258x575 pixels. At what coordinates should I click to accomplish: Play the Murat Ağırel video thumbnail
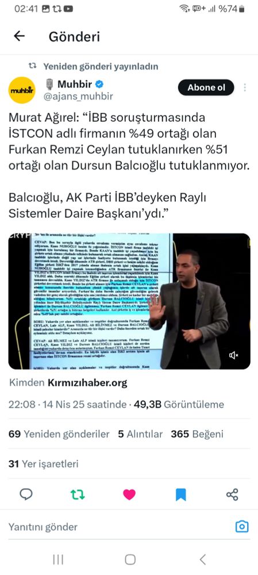(129, 301)
